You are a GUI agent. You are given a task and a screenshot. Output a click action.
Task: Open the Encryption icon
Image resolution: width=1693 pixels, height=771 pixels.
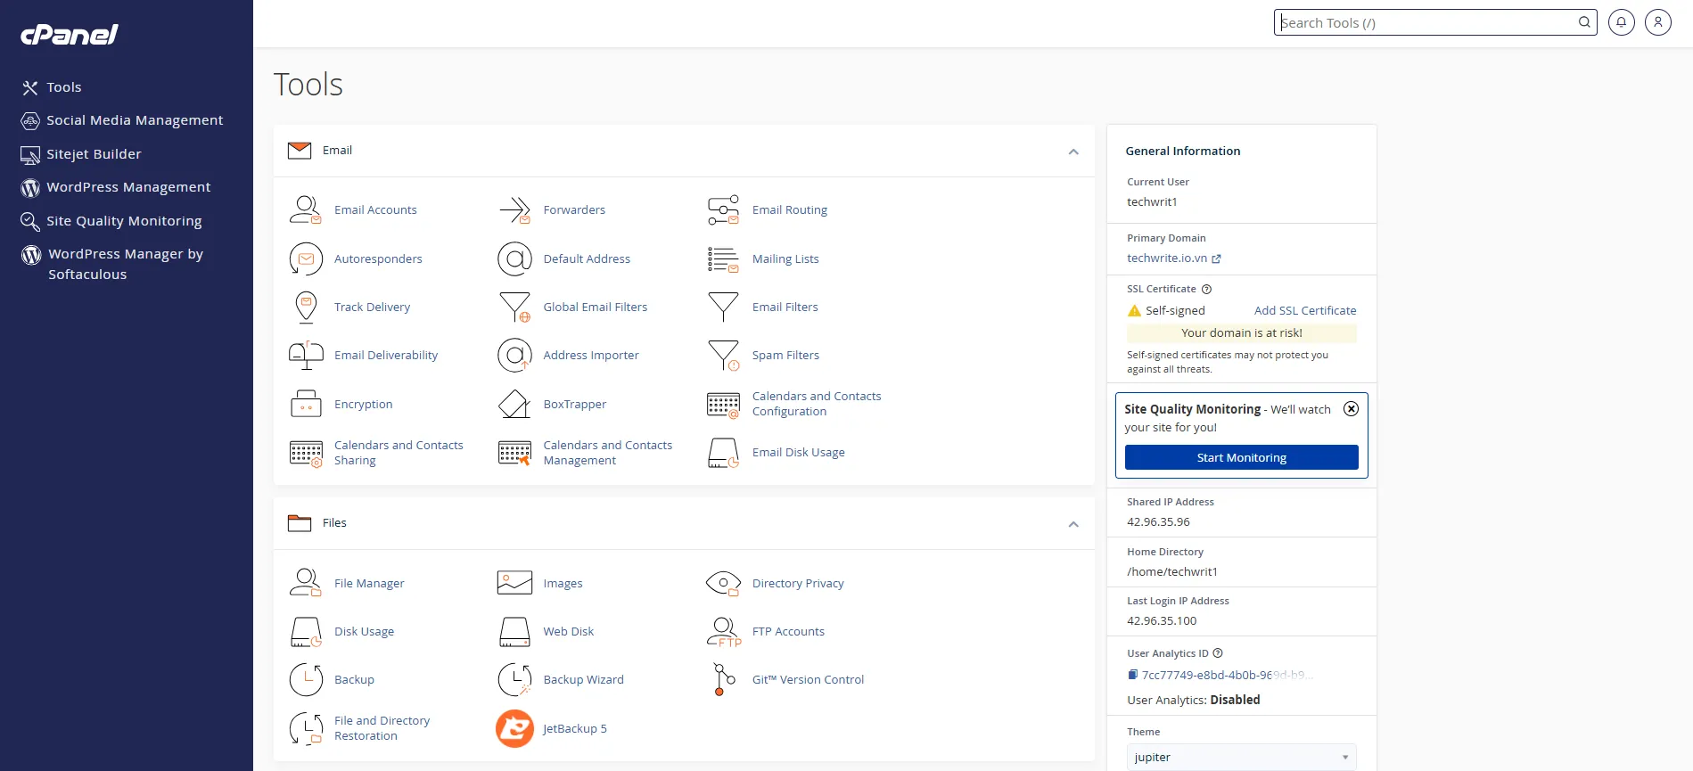[x=306, y=404]
